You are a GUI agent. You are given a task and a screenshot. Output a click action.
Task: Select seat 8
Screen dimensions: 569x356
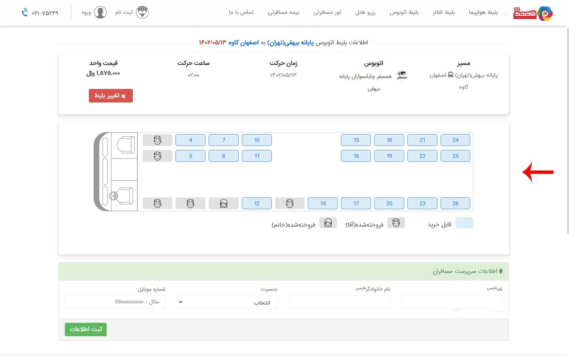(x=224, y=156)
